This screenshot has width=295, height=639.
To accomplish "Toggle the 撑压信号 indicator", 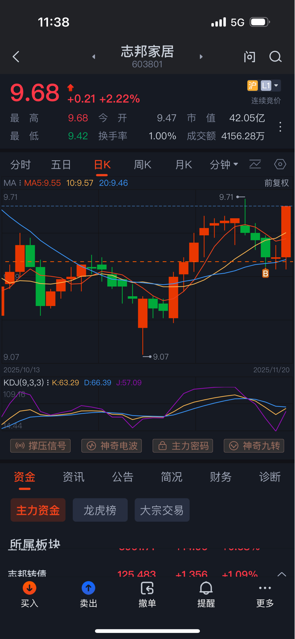I will click(x=40, y=446).
